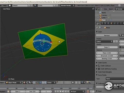Switch to the World properties tab icon
The height and width of the screenshot is (93, 124).
click(108, 23)
